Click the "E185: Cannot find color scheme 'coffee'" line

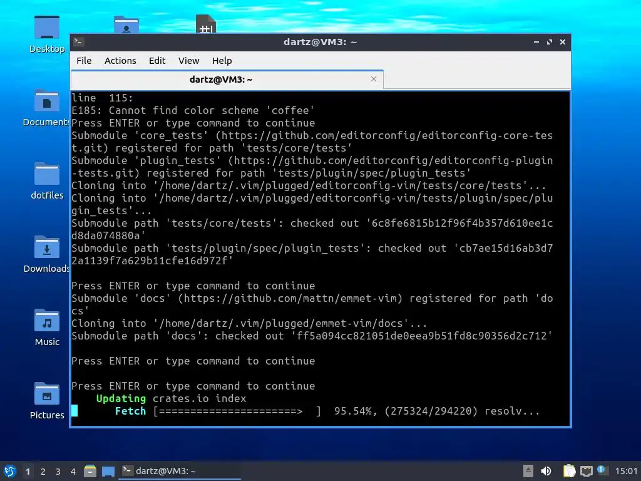(x=193, y=110)
